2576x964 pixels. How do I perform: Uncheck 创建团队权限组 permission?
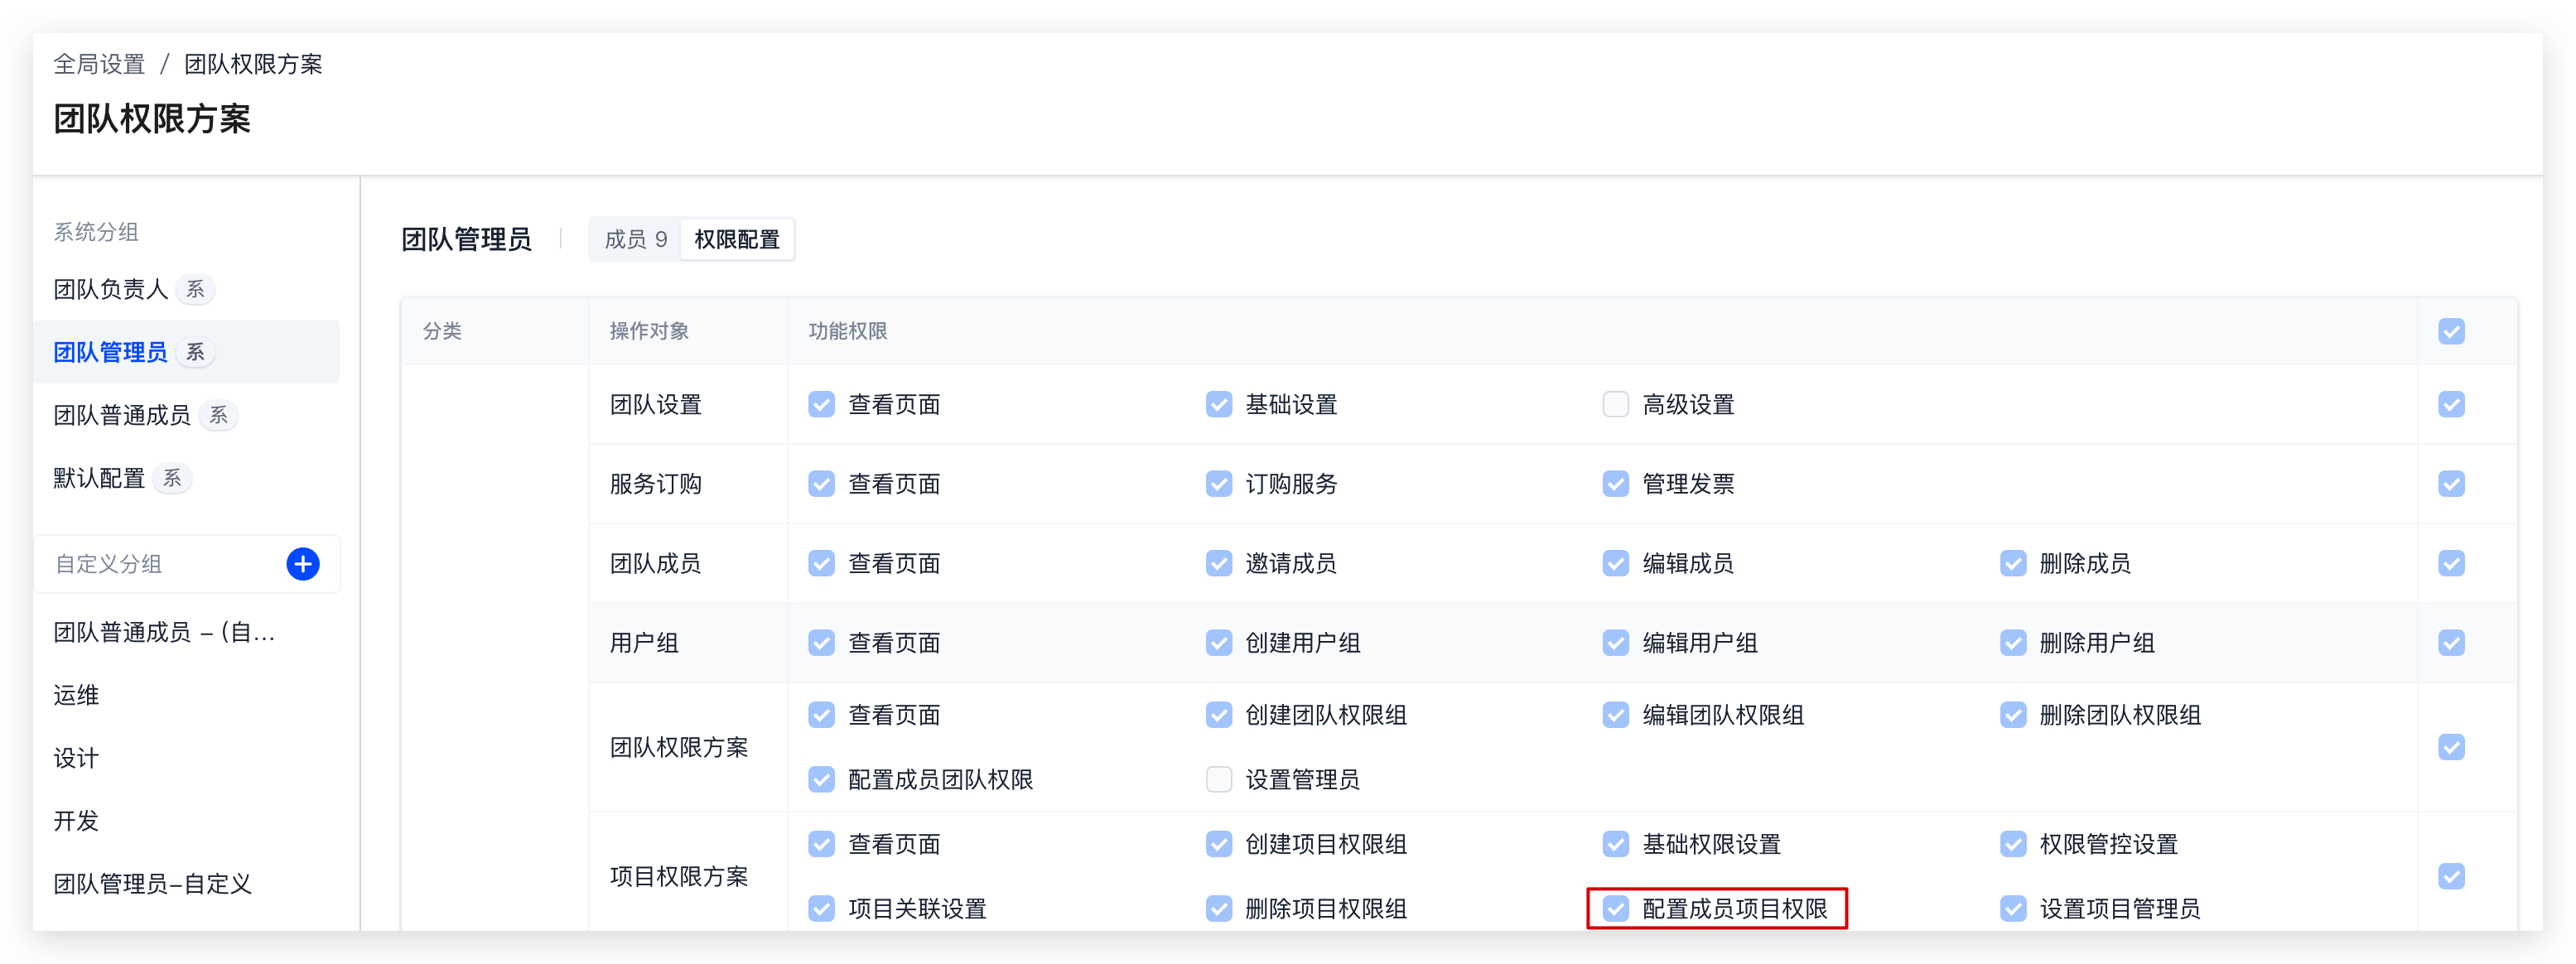(1218, 715)
